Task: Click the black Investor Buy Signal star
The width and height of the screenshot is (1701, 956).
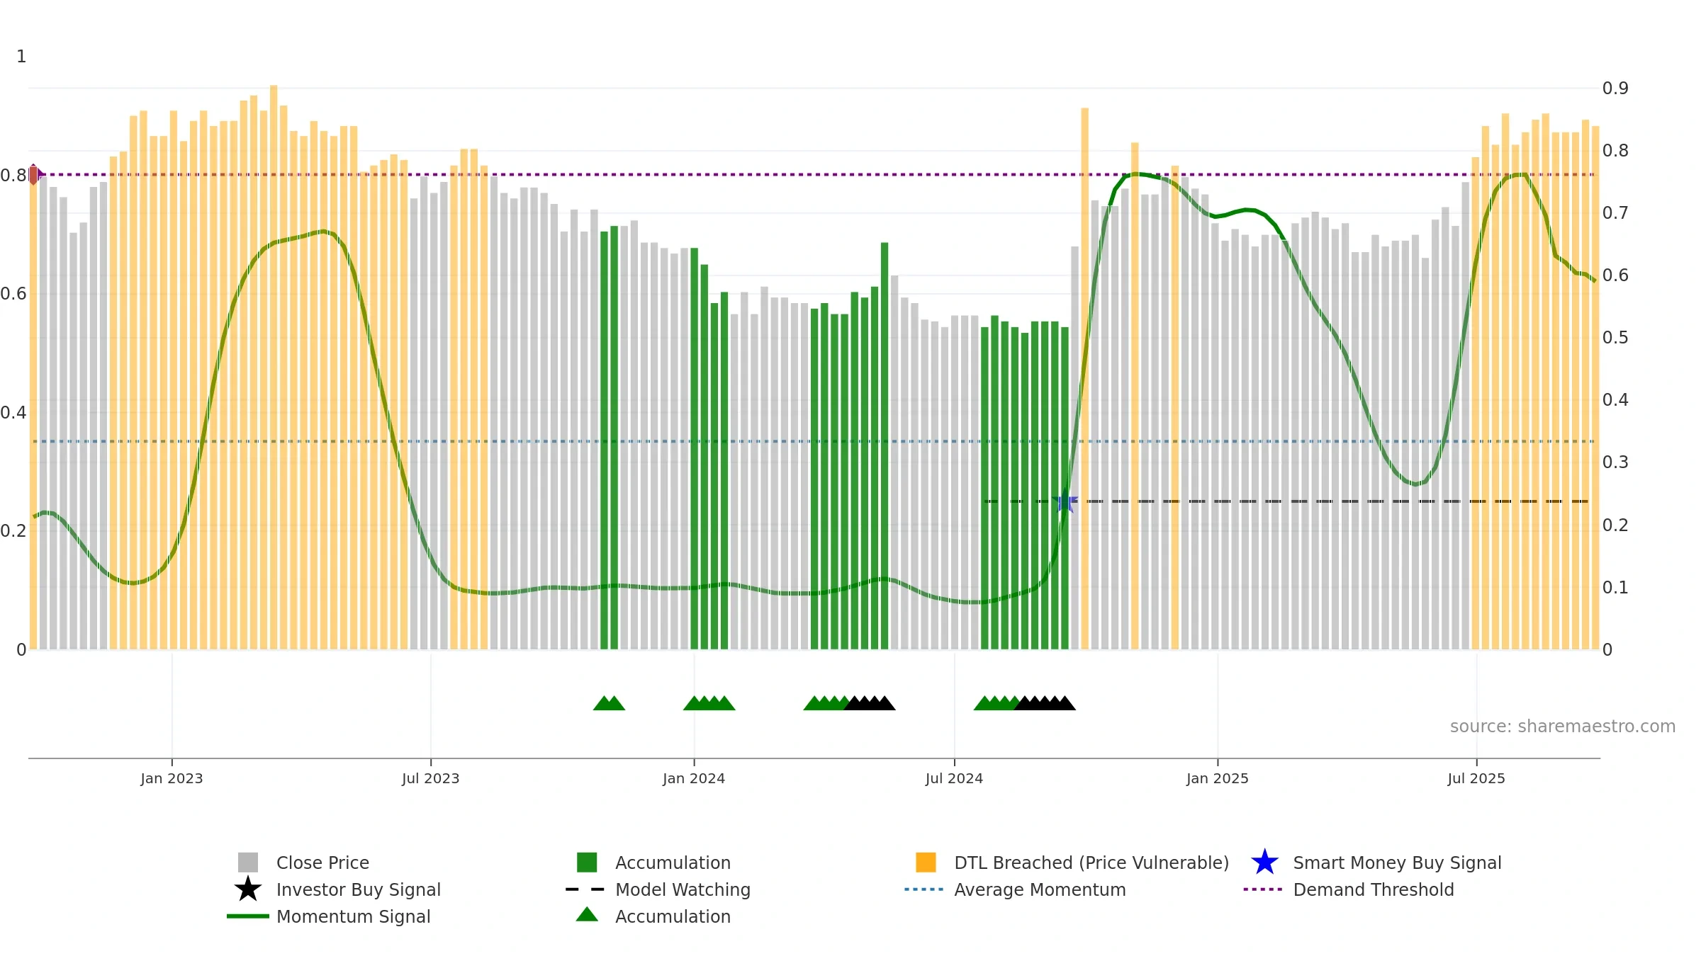Action: (x=248, y=889)
